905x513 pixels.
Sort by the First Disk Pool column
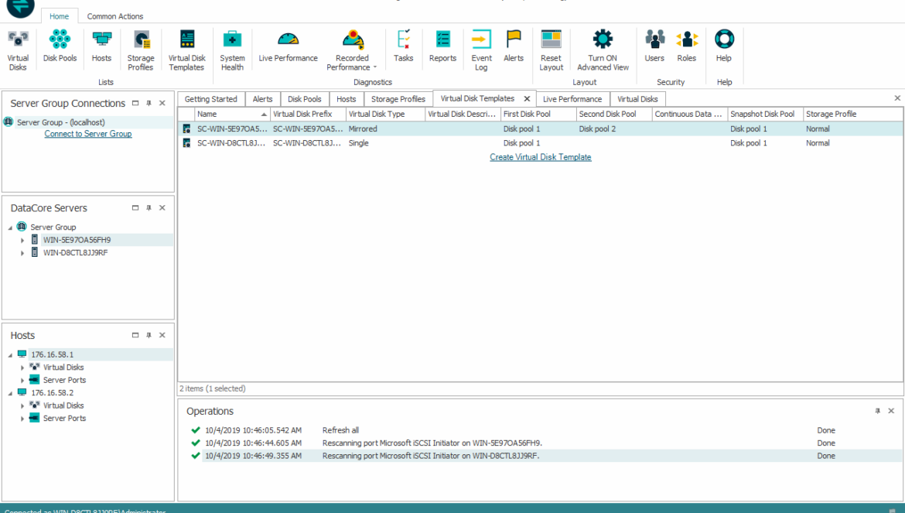(538, 115)
